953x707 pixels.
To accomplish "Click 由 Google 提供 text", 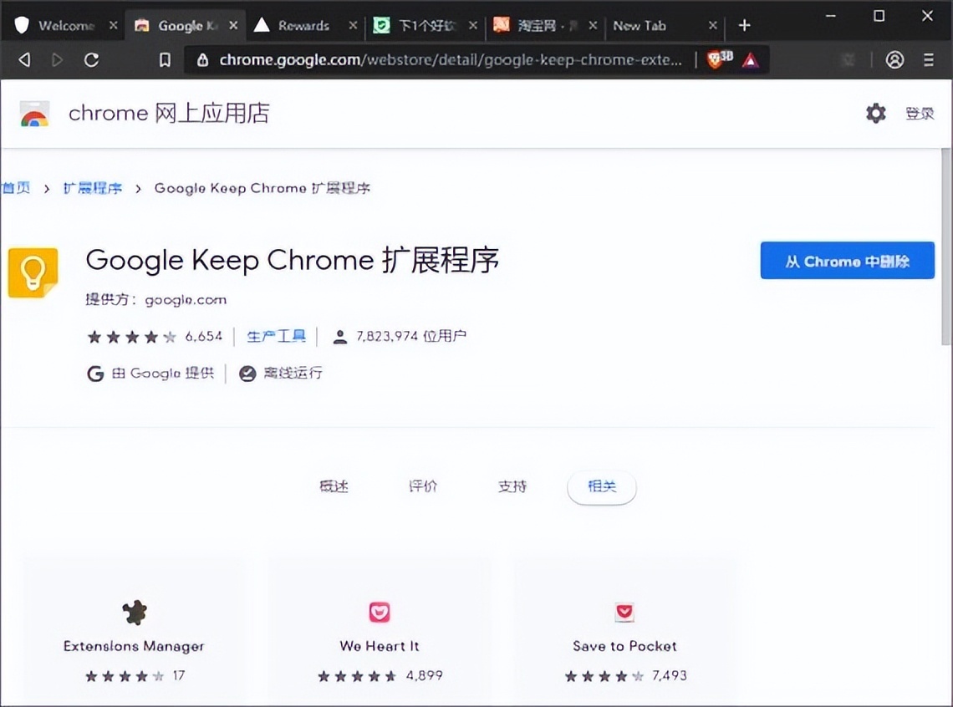I will [163, 373].
